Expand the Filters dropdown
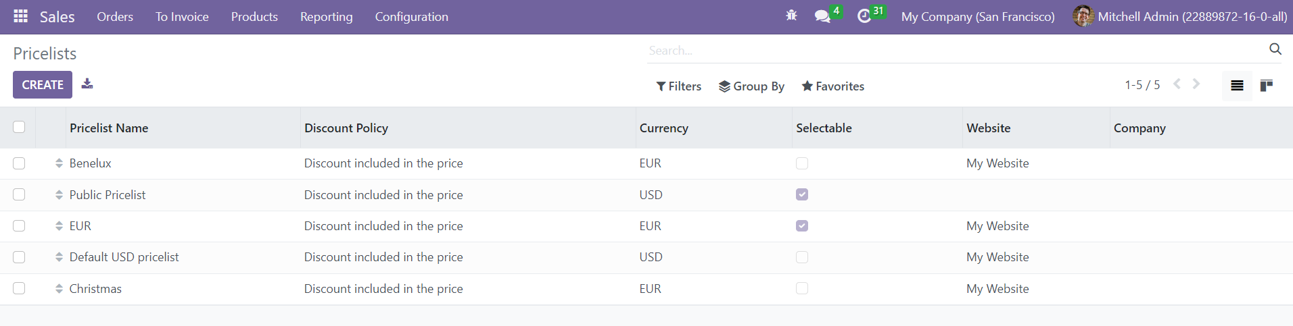1293x326 pixels. pos(678,86)
